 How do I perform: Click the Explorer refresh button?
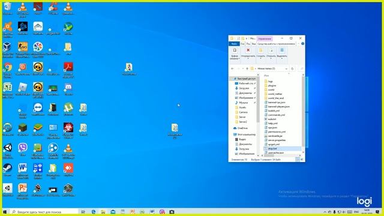coord(292,69)
